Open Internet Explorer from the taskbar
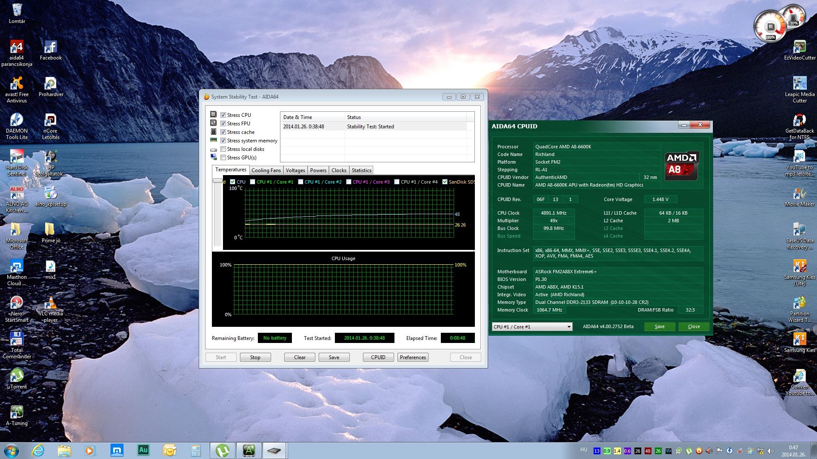Viewport: 817px width, 459px height. coord(37,450)
